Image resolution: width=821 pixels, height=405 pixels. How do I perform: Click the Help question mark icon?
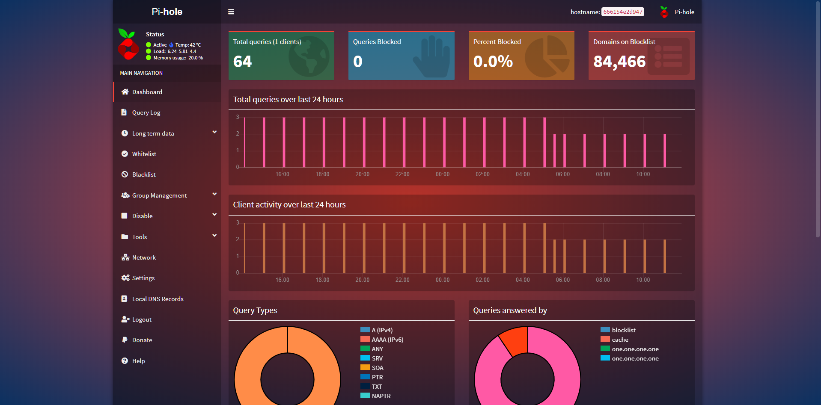(x=125, y=361)
